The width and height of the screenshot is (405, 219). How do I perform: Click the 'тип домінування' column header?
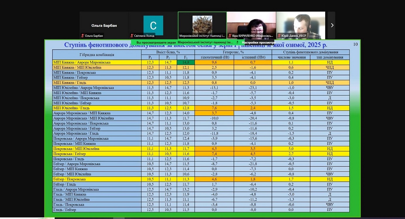330,57
